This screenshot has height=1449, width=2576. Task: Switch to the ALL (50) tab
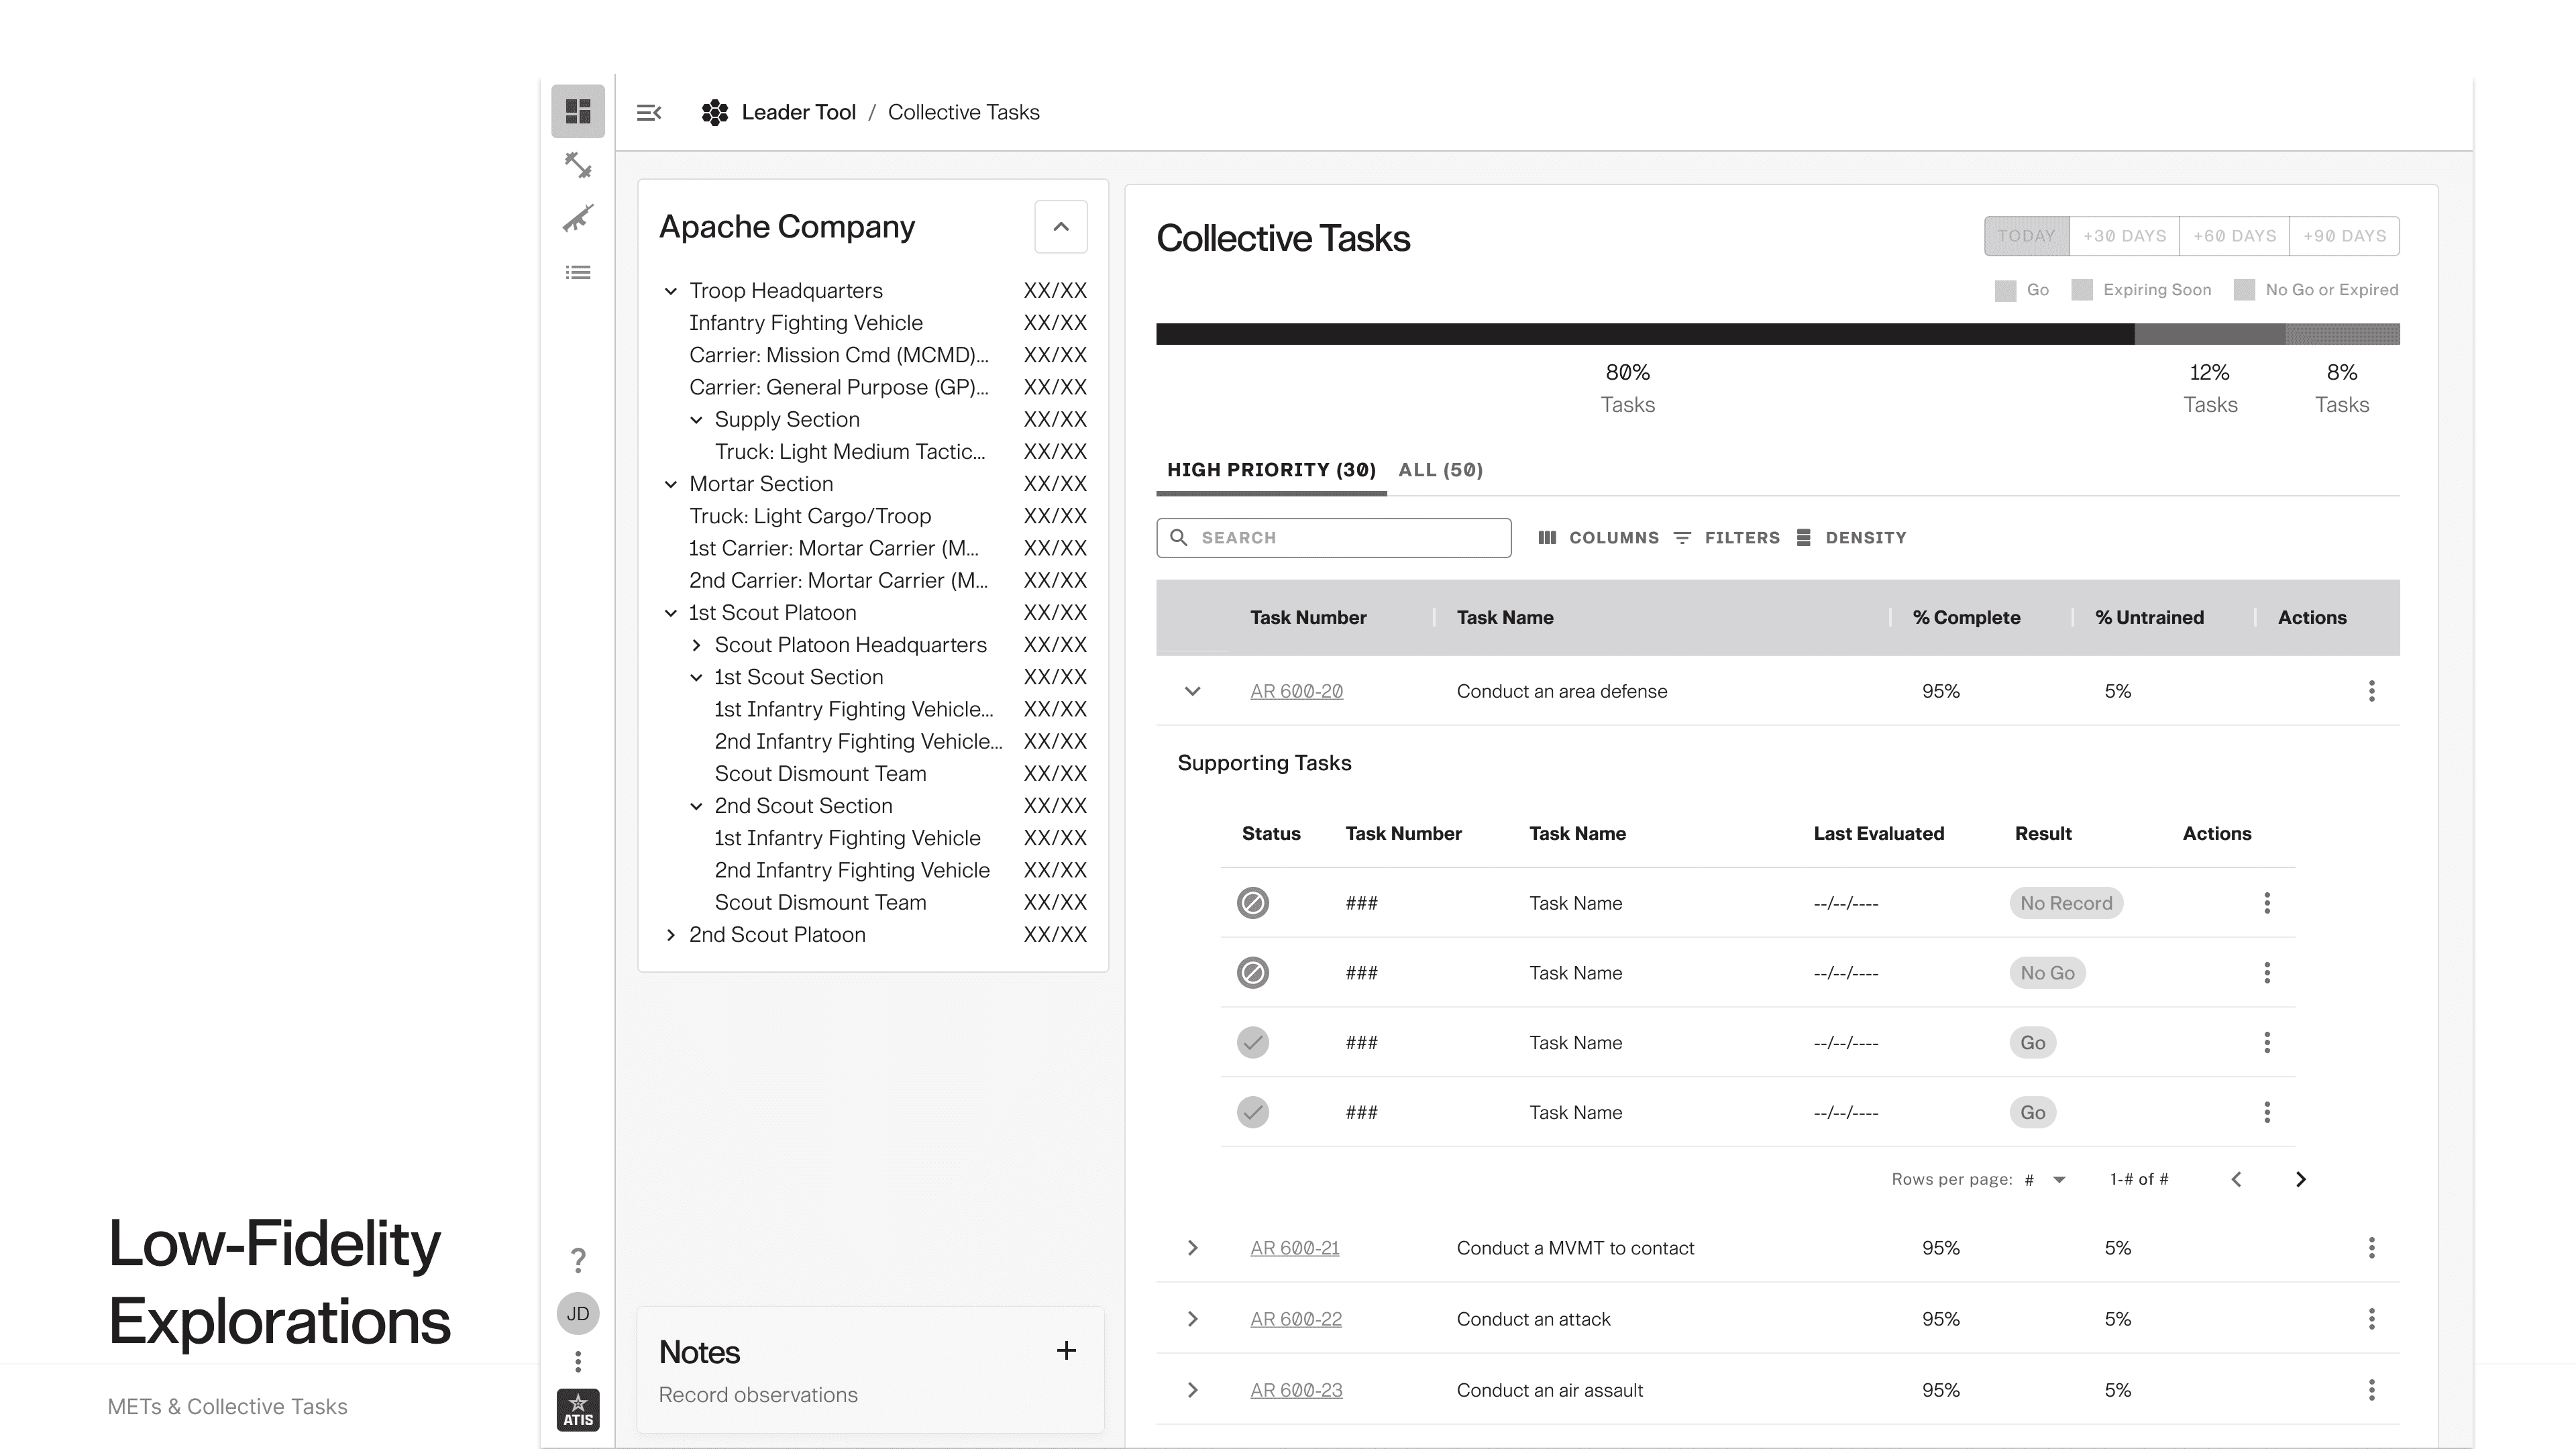pos(1440,470)
